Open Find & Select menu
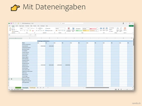This screenshot has height=106, width=142. point(121,29)
